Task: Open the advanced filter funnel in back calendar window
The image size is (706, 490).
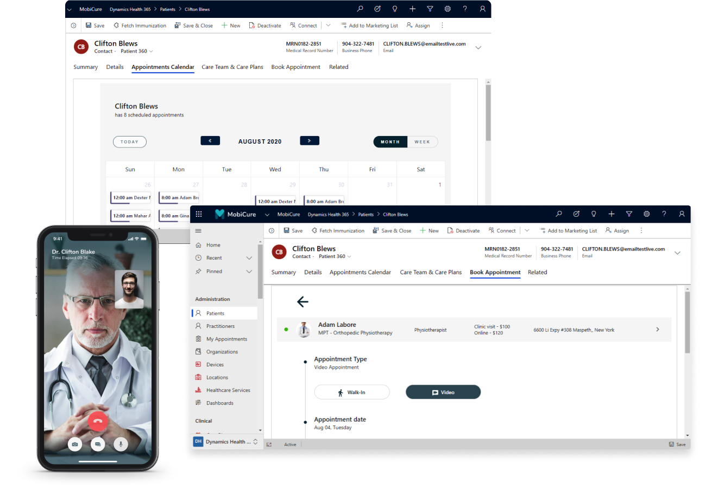Action: coord(430,9)
